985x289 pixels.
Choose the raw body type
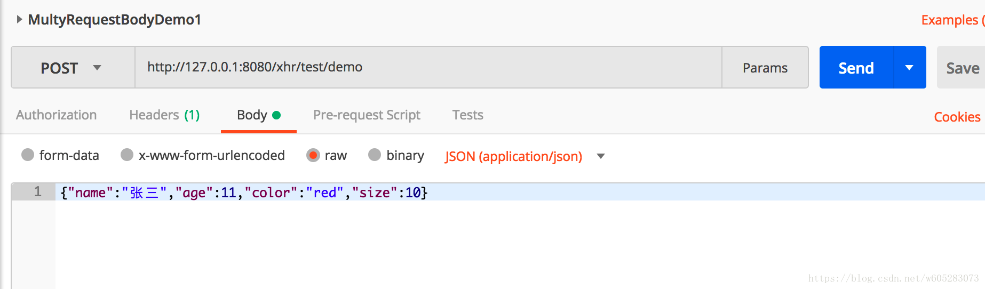pos(313,155)
